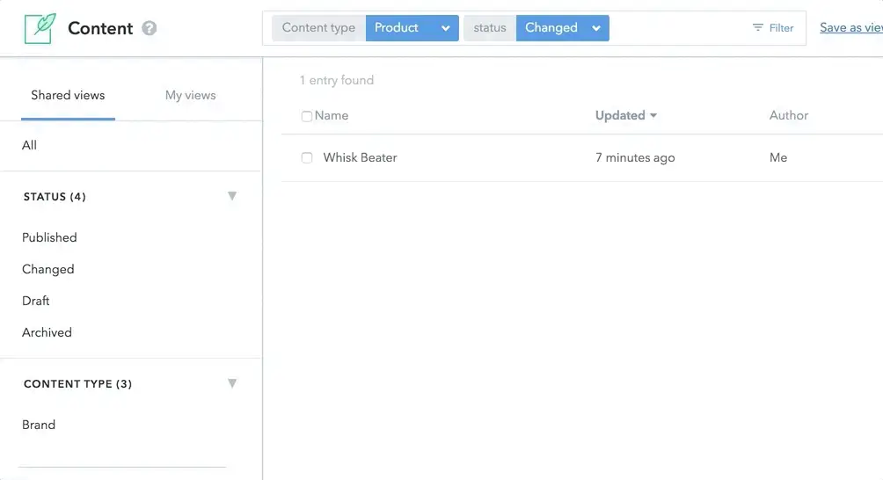Click the Name column header
The width and height of the screenshot is (883, 480).
(x=331, y=115)
